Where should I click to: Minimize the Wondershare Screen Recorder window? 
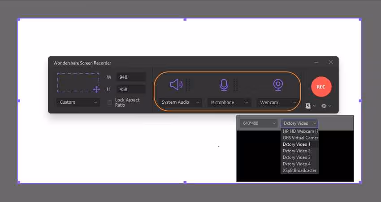(316, 62)
